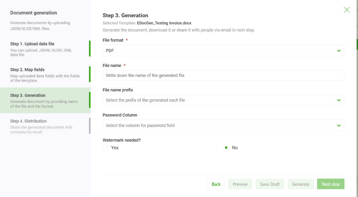This screenshot has width=358, height=197.
Task: Click the File name input field
Action: pyautogui.click(x=223, y=75)
